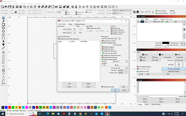Select the Text tool
Screen dimensions: 186x116
coord(4,41)
